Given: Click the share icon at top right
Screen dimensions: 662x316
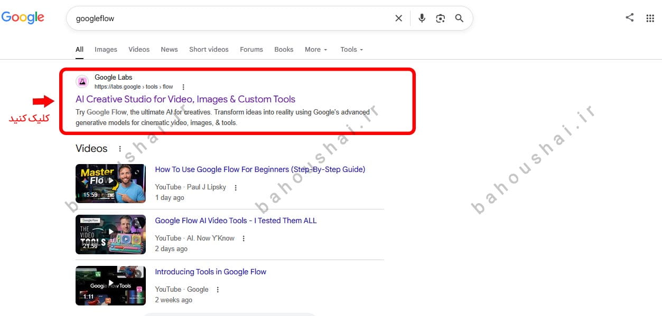Looking at the screenshot, I should click(629, 17).
